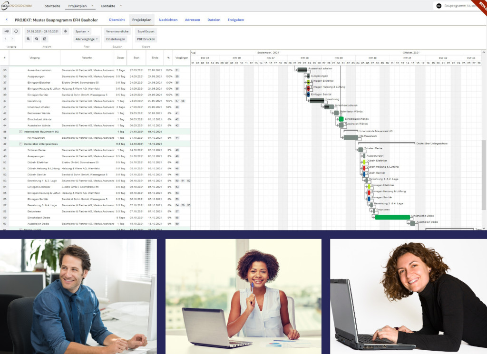
Task: Click the date range field 31.08.2021 - 29.10.2021
Action: coord(43,31)
